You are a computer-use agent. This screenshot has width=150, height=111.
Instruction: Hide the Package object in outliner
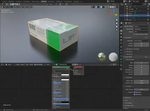coord(148,9)
